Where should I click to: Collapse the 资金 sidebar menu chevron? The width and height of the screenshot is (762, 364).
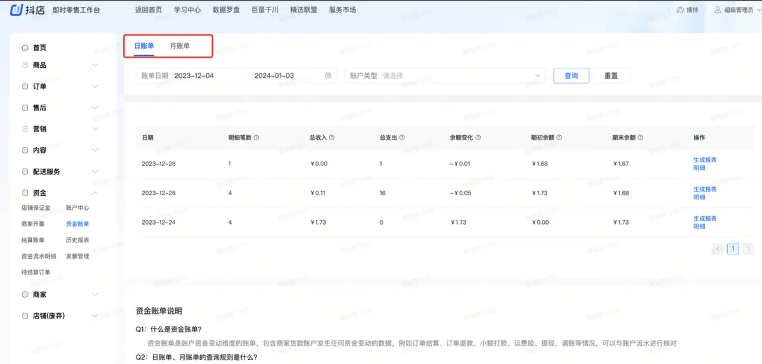[x=95, y=193]
